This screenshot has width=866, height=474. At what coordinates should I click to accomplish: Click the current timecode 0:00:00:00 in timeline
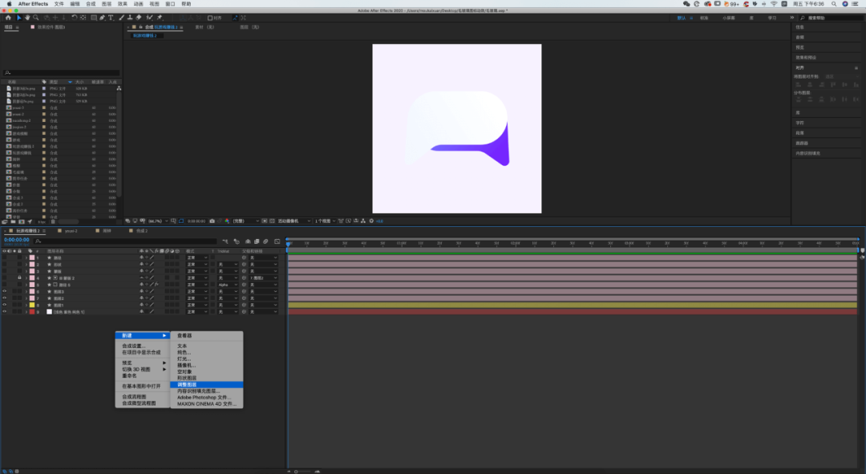click(x=17, y=240)
